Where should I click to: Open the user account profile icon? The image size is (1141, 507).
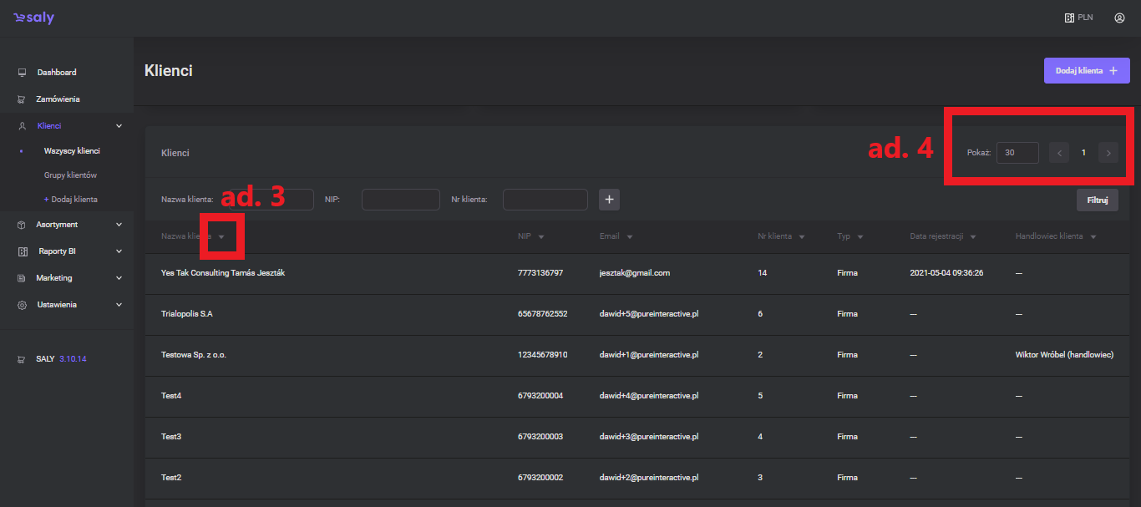click(x=1119, y=18)
